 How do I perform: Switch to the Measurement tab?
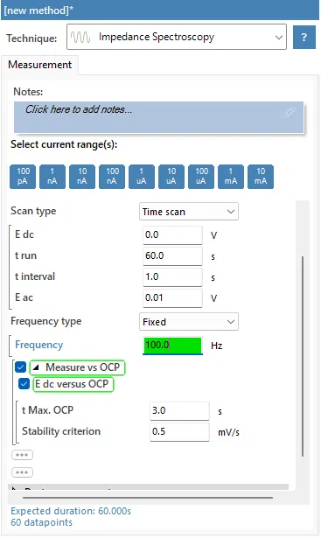pyautogui.click(x=39, y=65)
